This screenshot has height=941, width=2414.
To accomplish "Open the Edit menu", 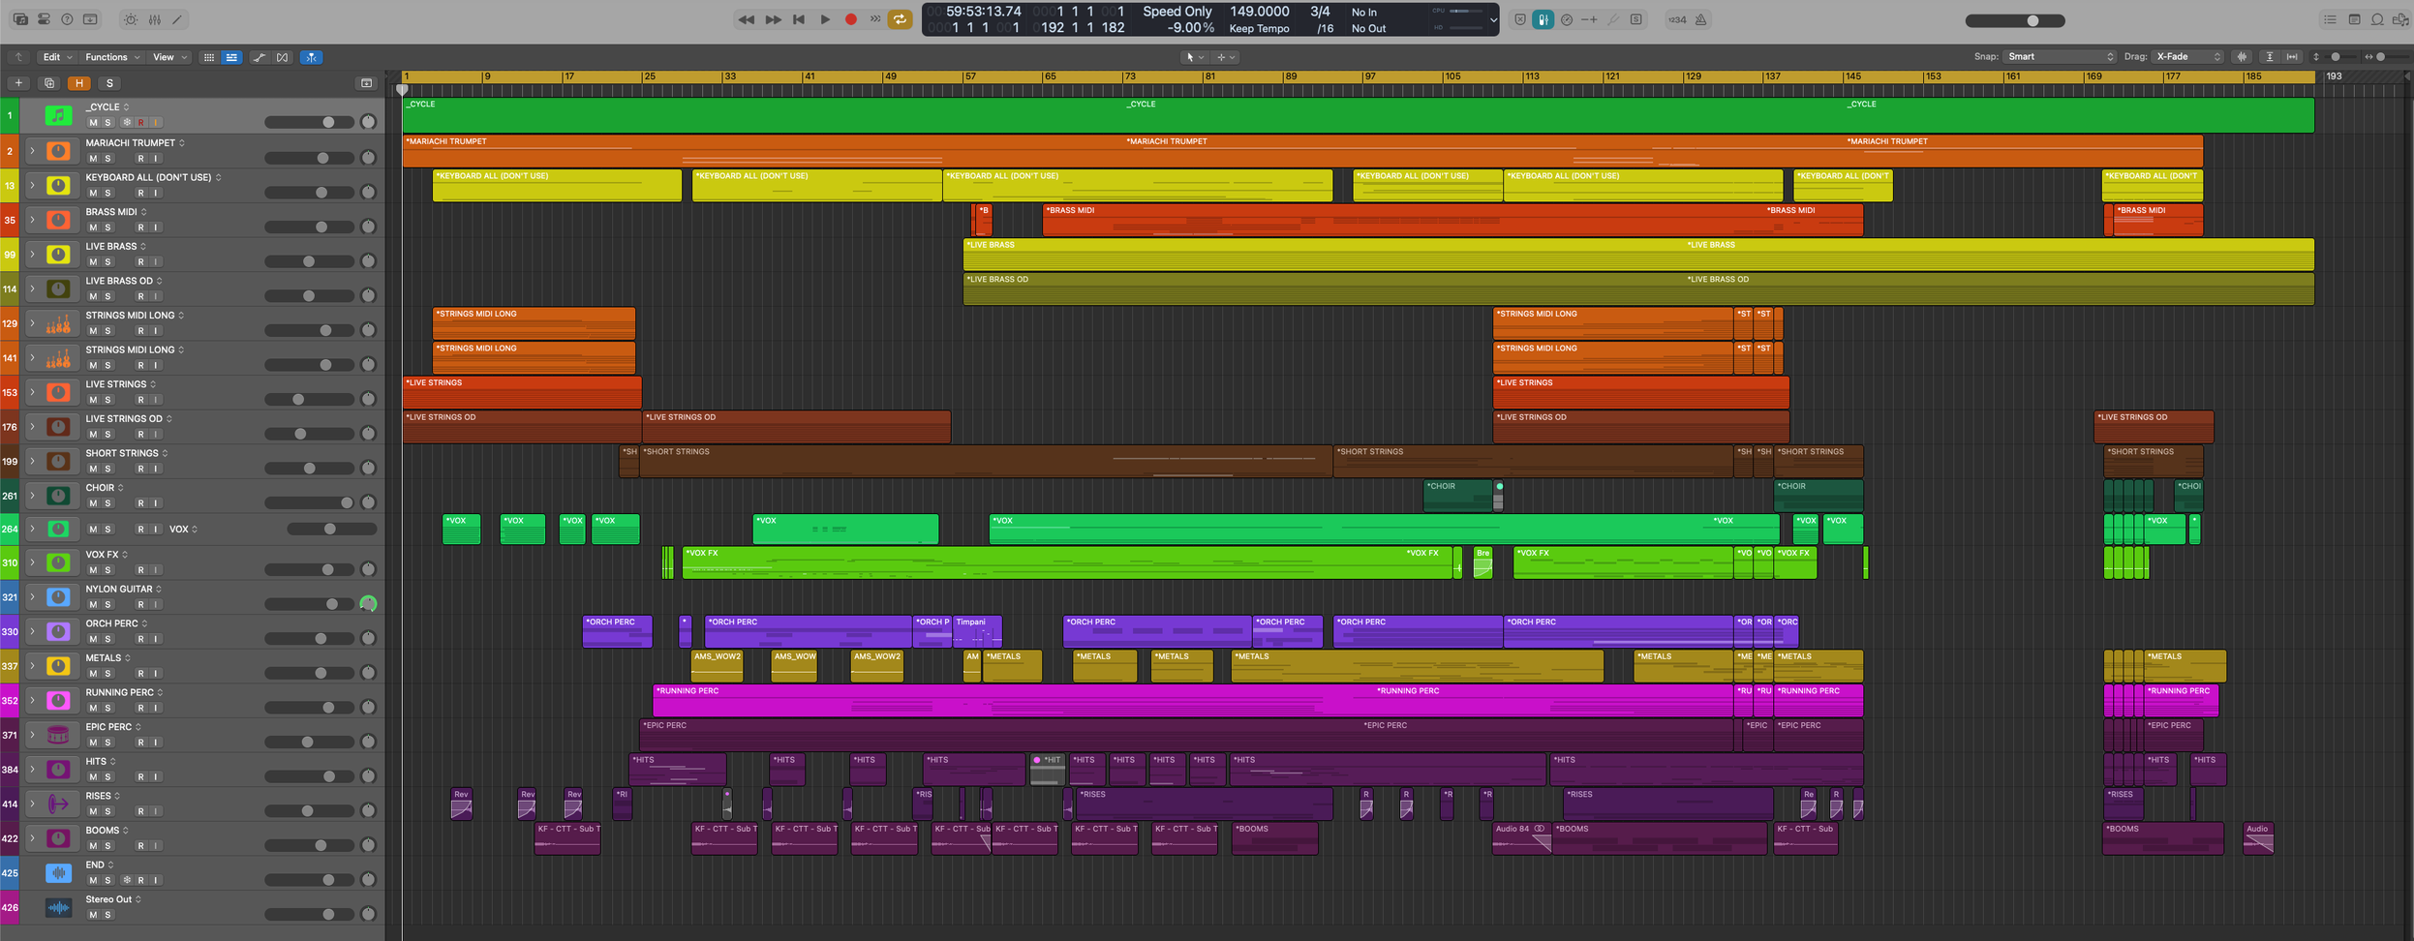I will point(57,57).
